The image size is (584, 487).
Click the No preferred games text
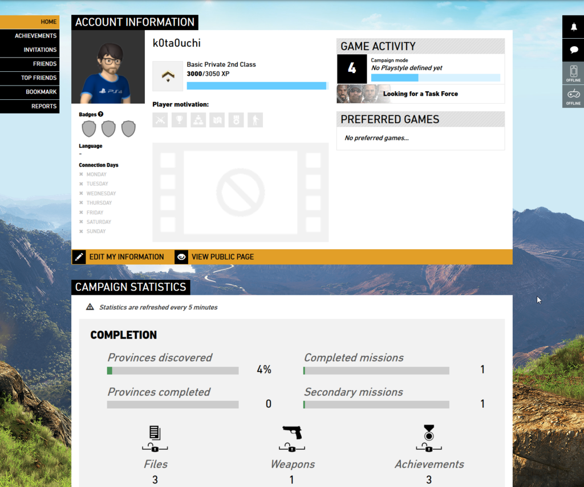point(376,138)
